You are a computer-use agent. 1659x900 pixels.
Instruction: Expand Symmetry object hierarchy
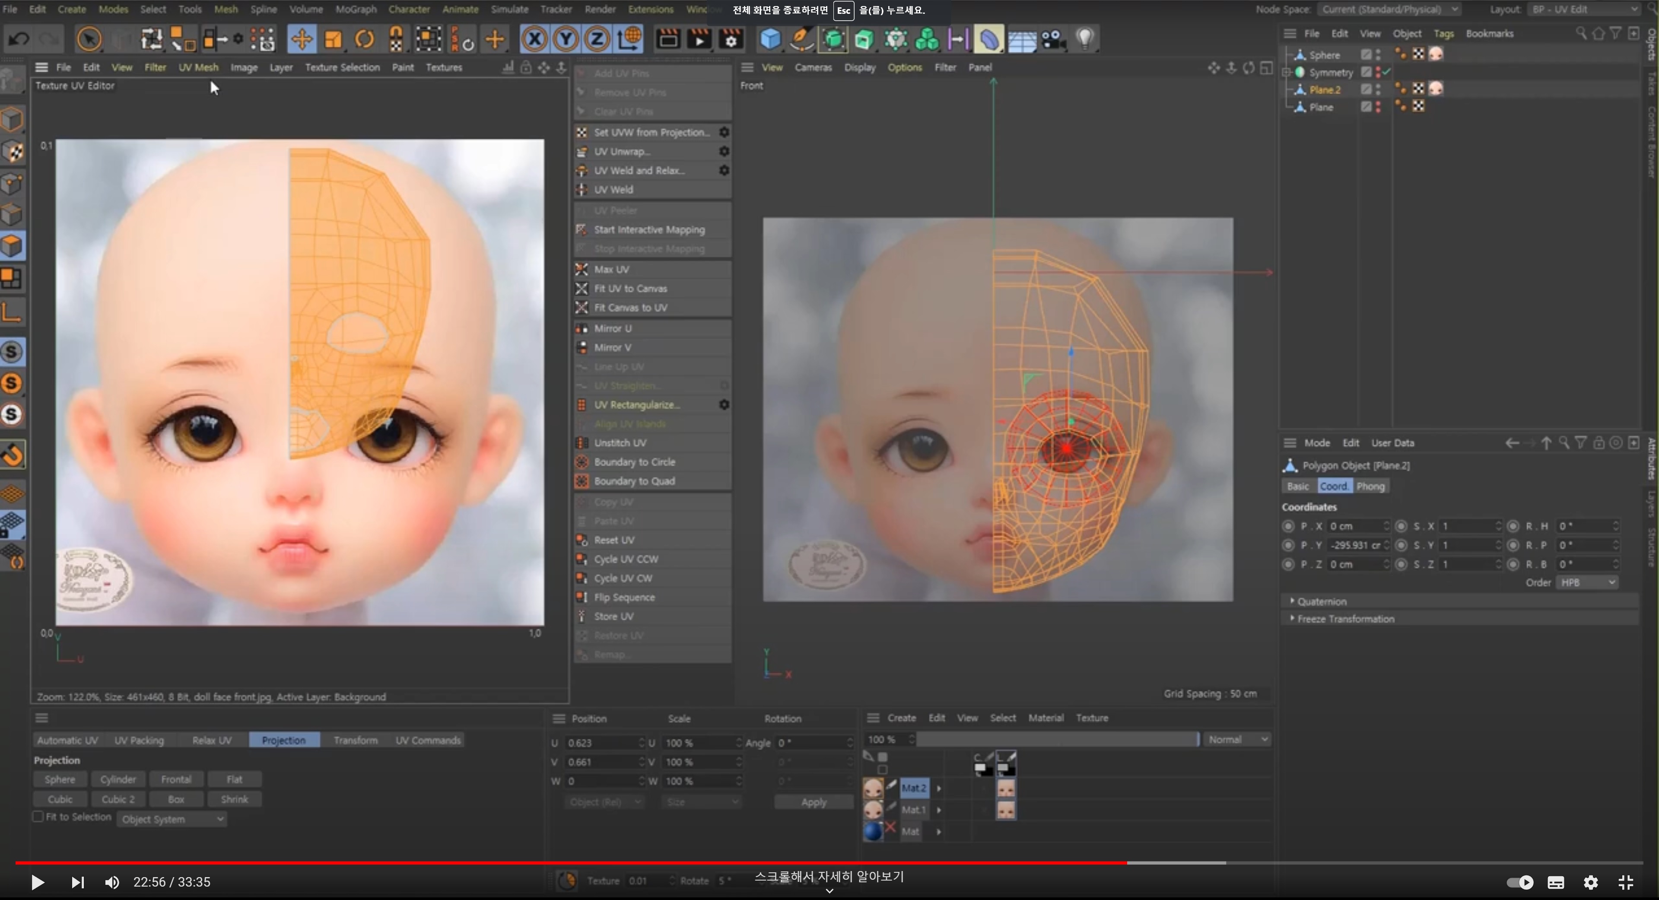pyautogui.click(x=1287, y=72)
